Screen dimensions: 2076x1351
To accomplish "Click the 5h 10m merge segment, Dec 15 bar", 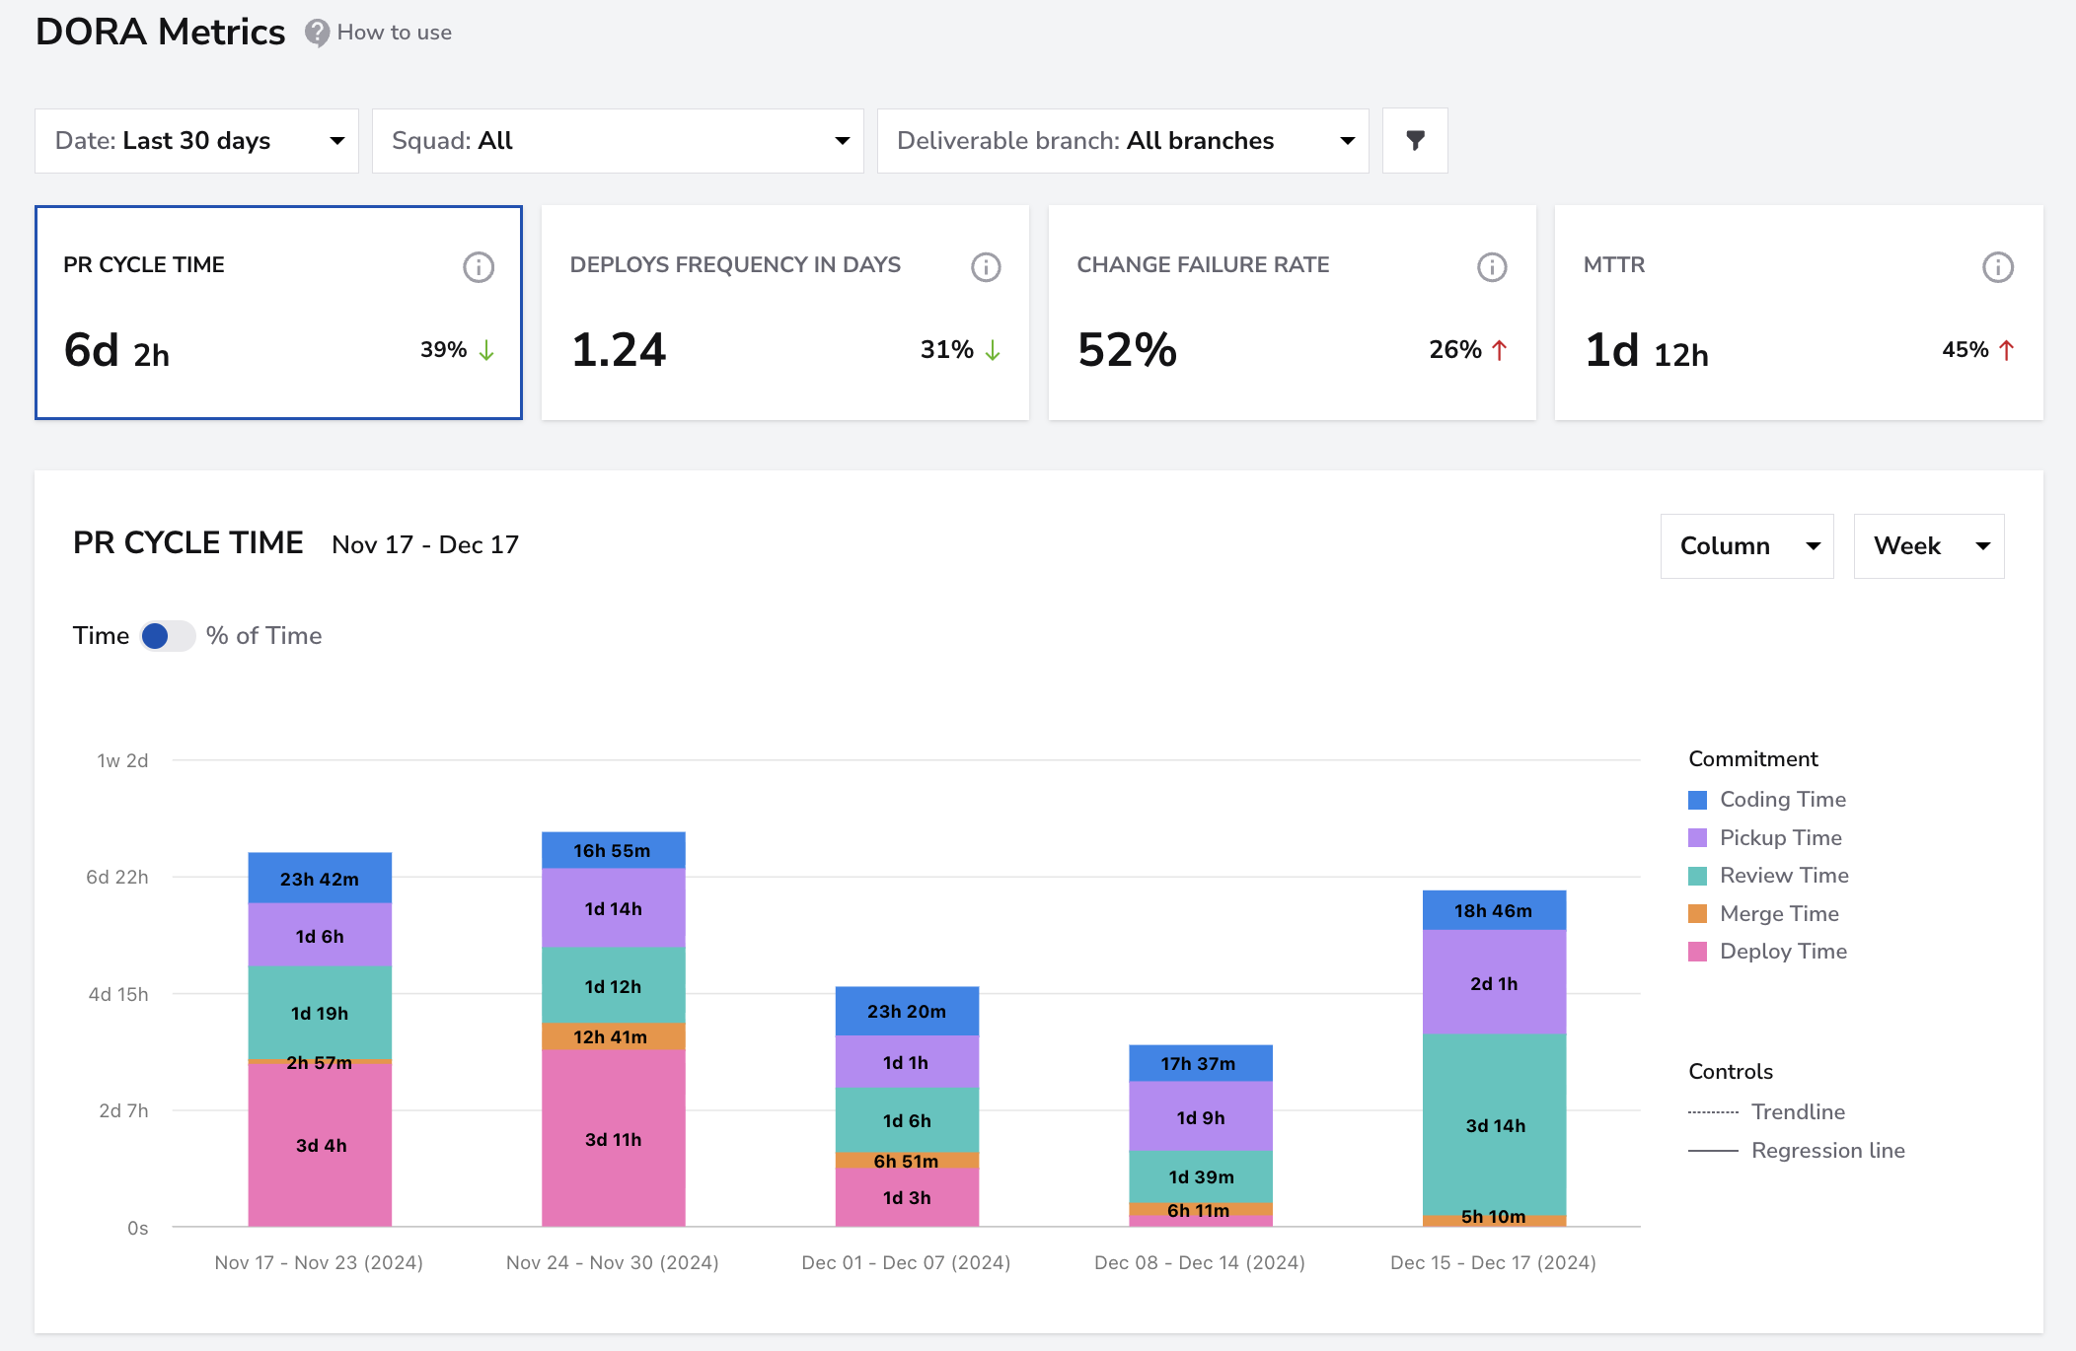I will (1494, 1220).
